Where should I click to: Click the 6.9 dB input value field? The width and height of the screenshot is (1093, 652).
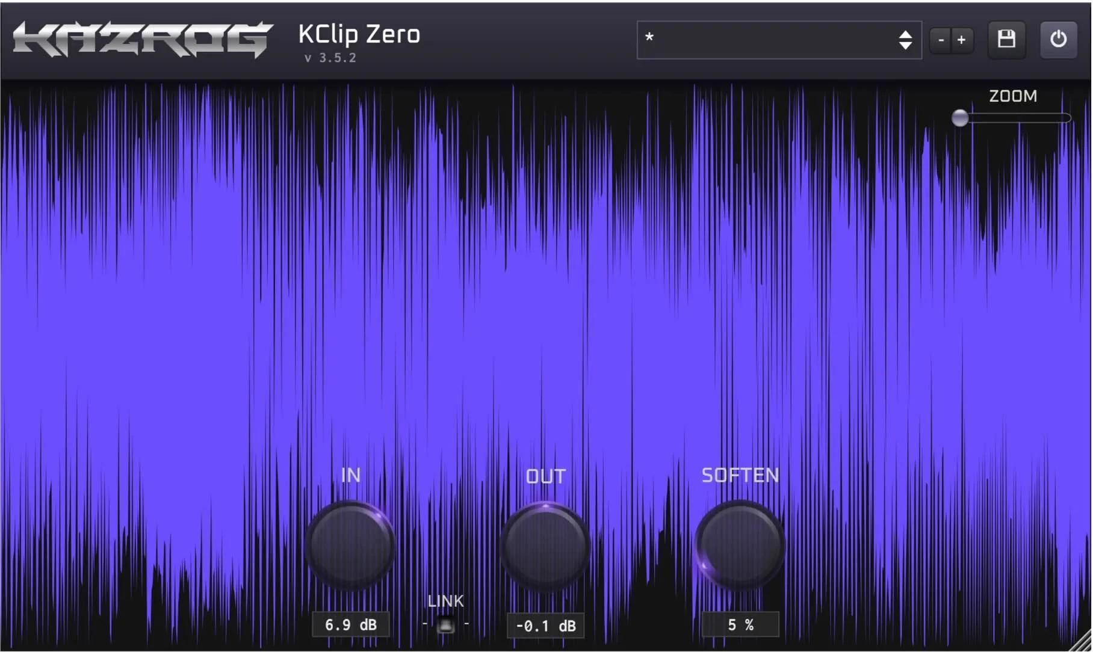click(x=351, y=624)
